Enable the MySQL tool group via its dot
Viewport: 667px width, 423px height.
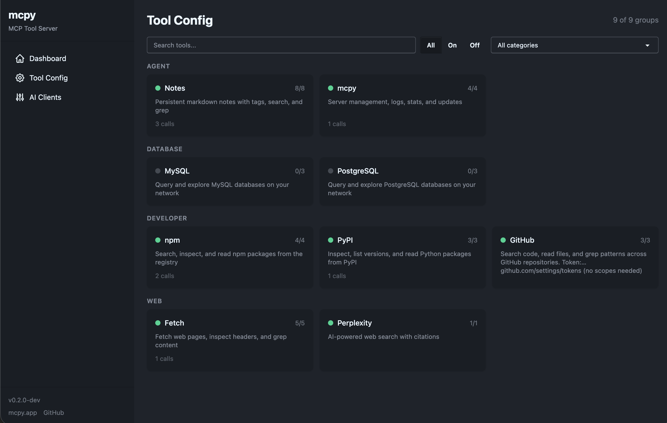pos(158,171)
